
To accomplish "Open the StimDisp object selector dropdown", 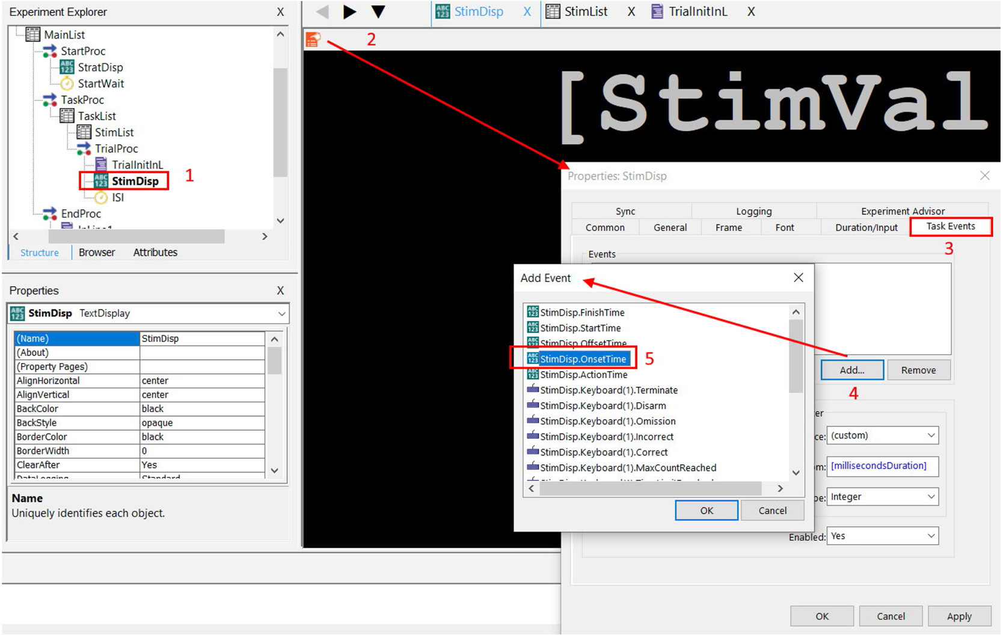I will pyautogui.click(x=281, y=313).
